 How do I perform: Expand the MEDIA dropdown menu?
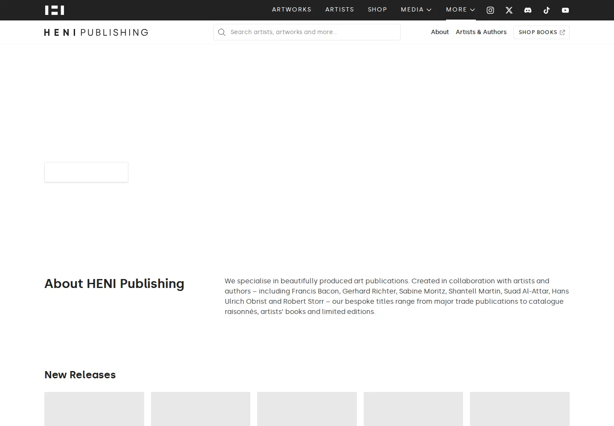416,9
